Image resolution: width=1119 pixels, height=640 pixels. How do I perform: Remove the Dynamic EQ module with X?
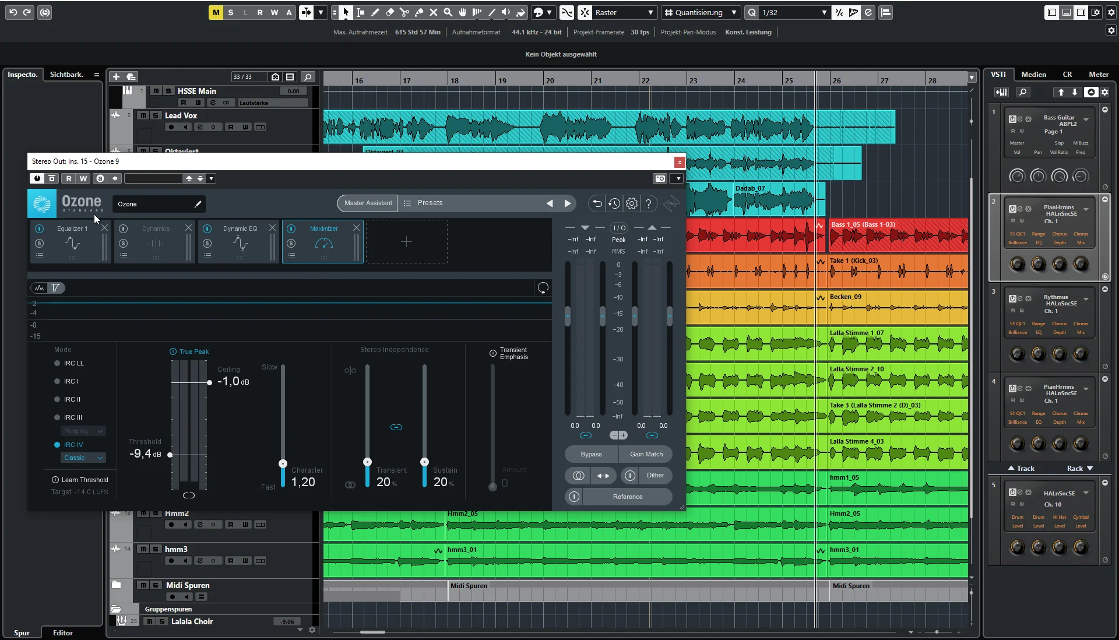point(272,228)
